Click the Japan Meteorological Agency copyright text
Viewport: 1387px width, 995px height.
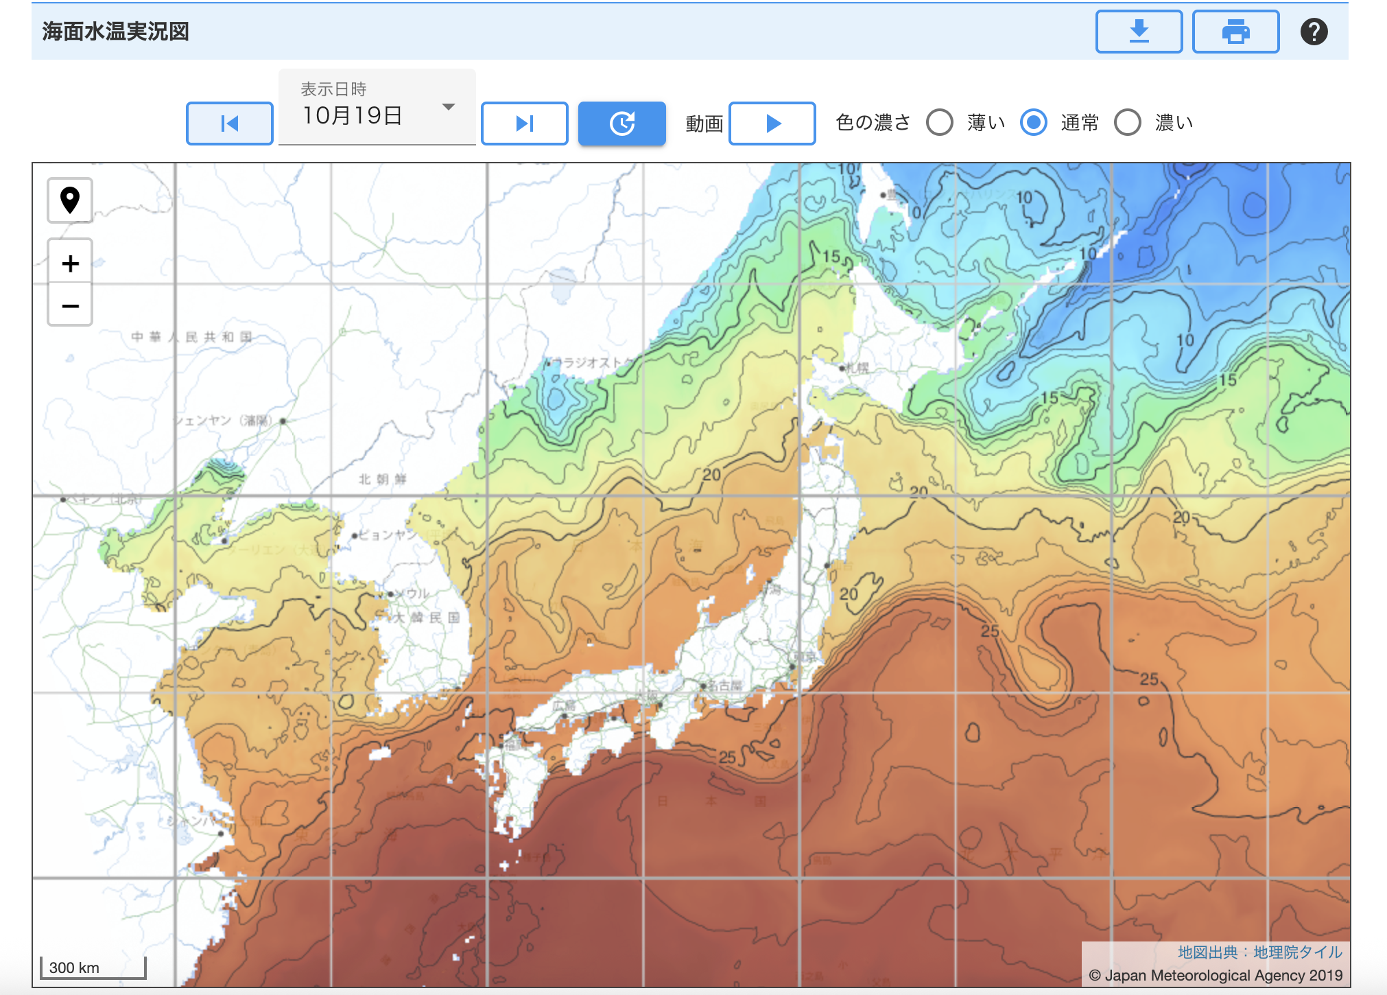[x=1216, y=975]
